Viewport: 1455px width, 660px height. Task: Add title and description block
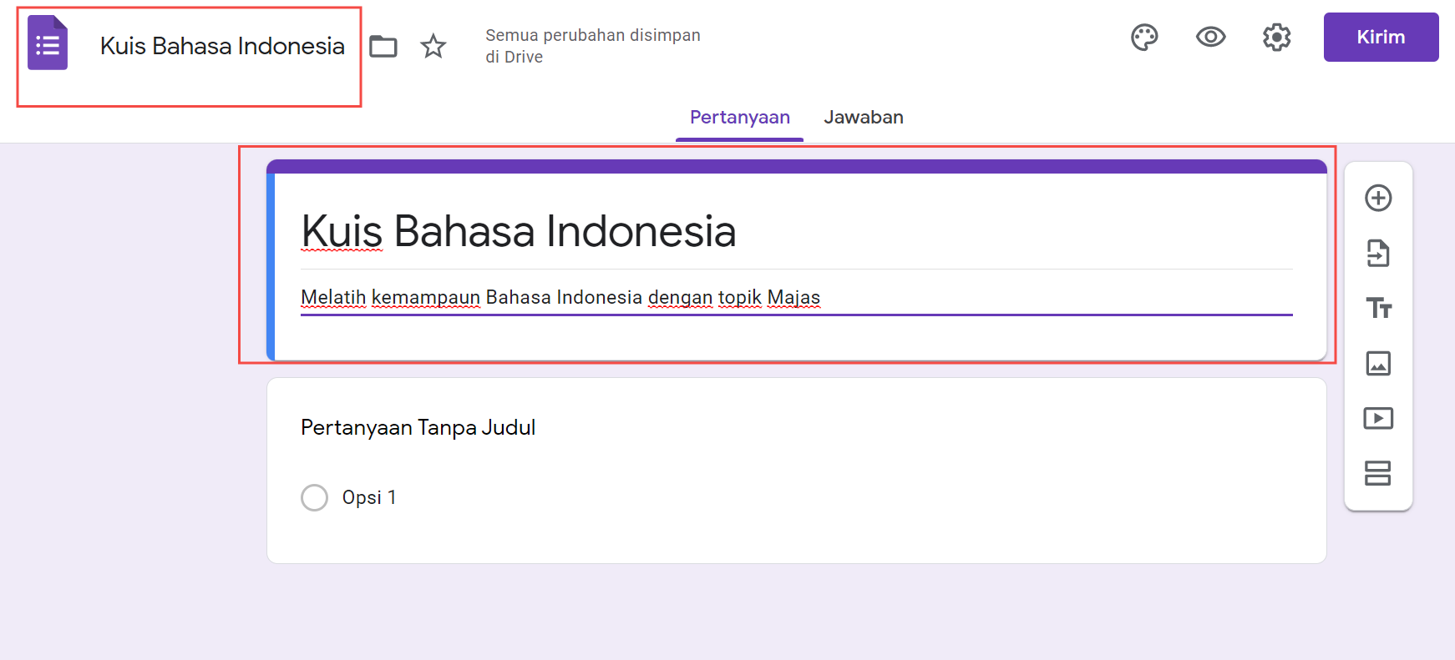[1377, 308]
